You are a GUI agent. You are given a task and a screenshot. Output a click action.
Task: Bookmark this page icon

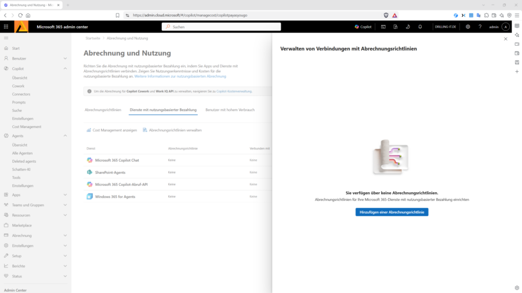coord(118,15)
